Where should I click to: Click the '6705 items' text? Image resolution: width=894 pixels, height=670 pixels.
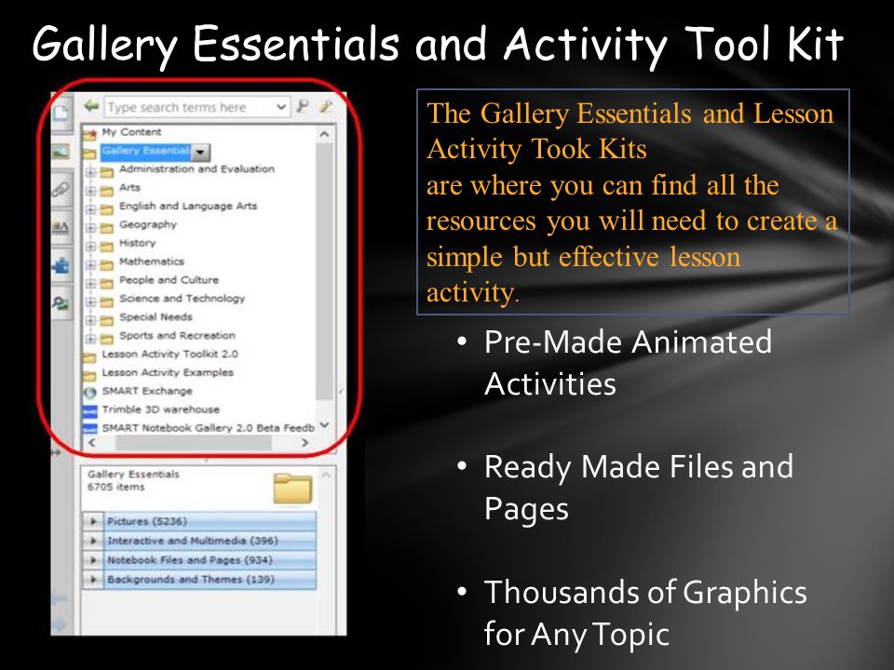(115, 487)
